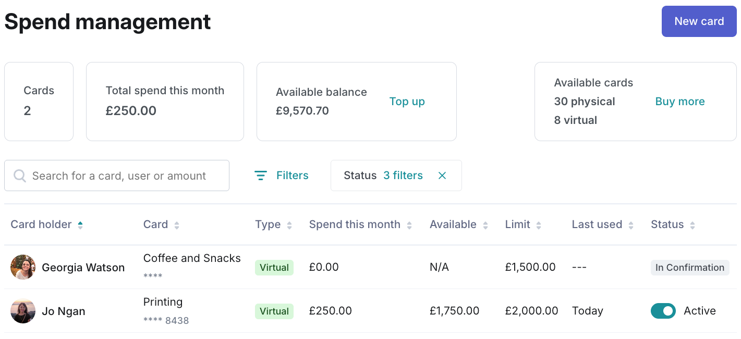Remove Status filter with X icon
This screenshot has height=339, width=741.
442,175
